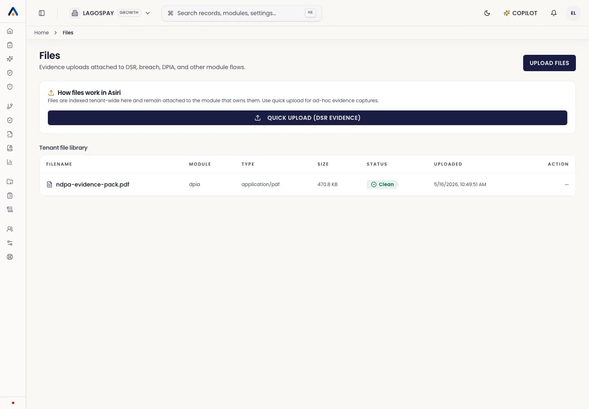Click the Search records input field

coord(241,13)
